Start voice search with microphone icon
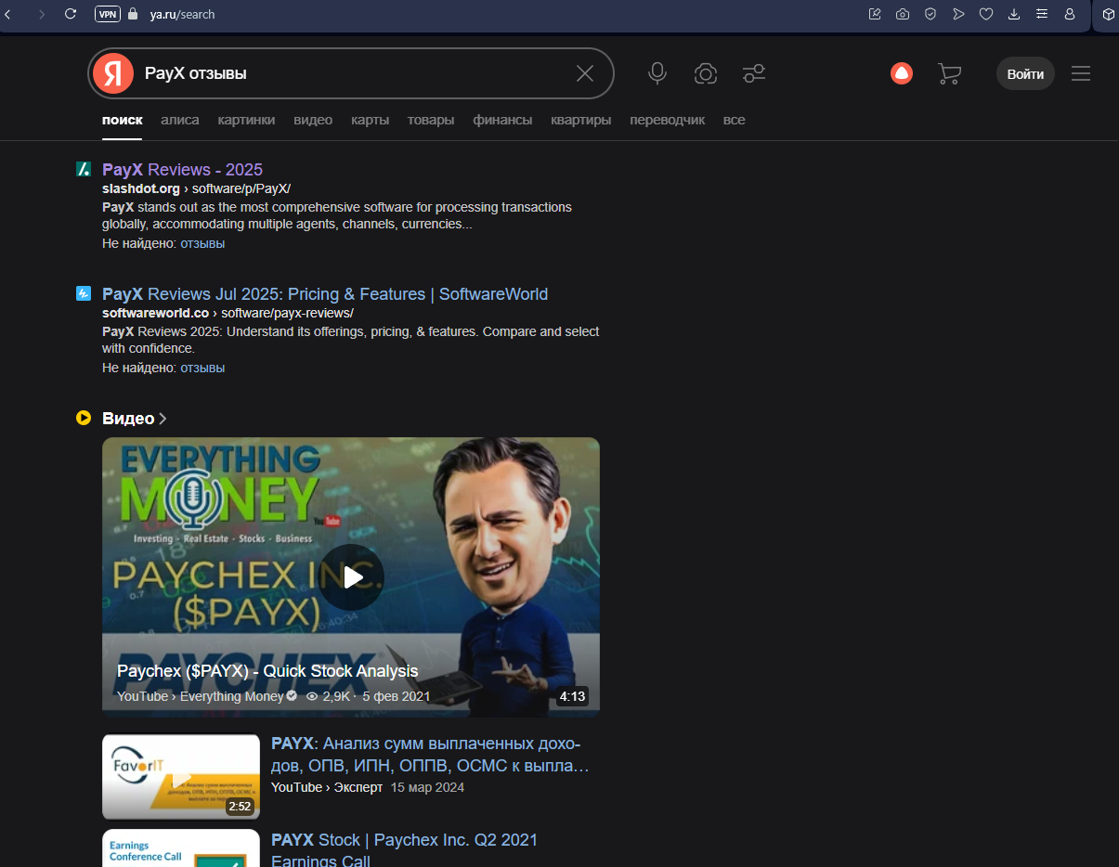This screenshot has width=1119, height=867. coord(657,73)
